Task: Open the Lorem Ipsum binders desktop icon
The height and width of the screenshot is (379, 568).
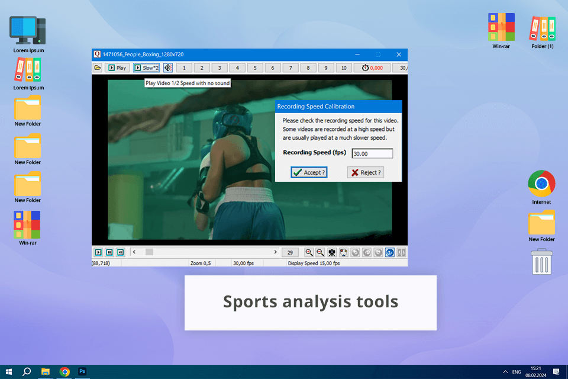Action: [28, 74]
